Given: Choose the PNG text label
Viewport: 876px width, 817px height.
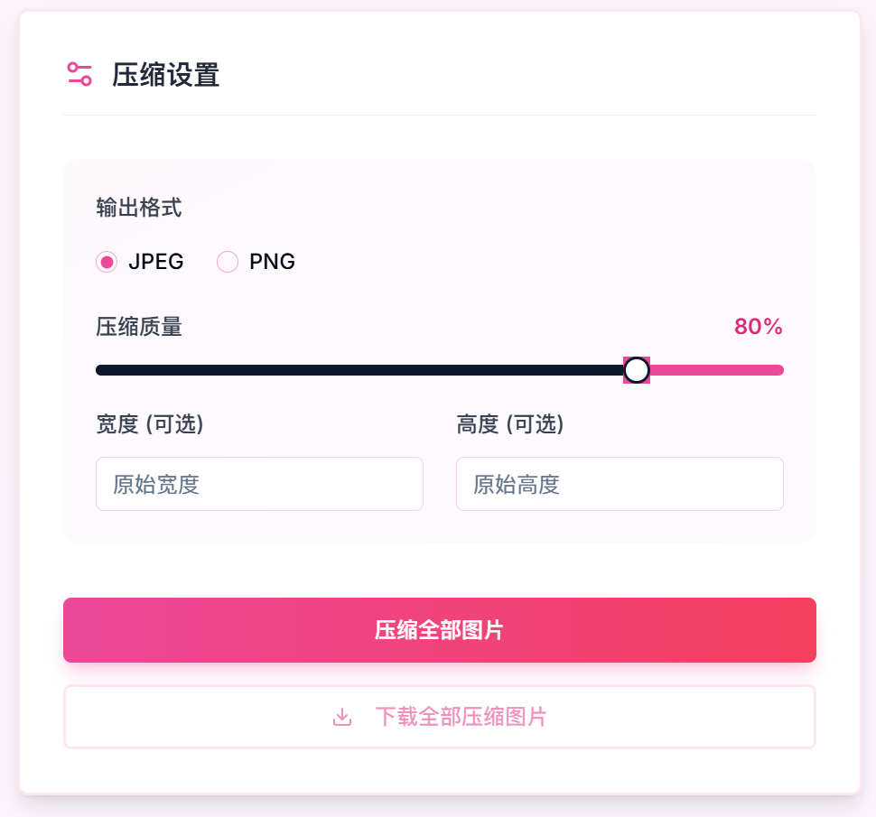Looking at the screenshot, I should pyautogui.click(x=272, y=262).
